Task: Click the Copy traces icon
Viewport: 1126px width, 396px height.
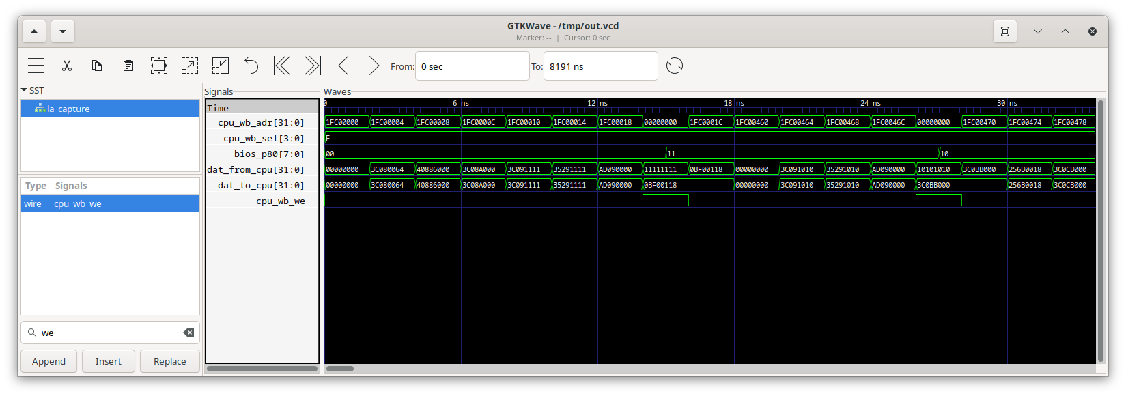Action: pyautogui.click(x=97, y=66)
